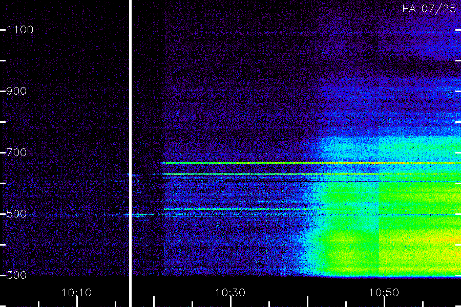Click the 10:10 time axis label
Viewport: 461px width, 307px height.
coord(77,293)
